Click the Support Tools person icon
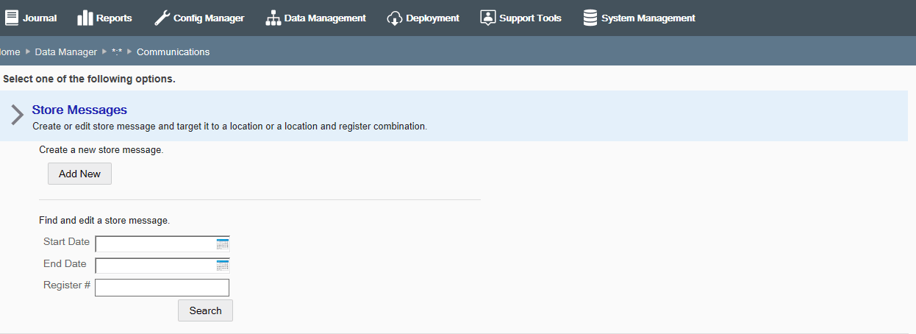The width and height of the screenshot is (916, 334). (487, 18)
